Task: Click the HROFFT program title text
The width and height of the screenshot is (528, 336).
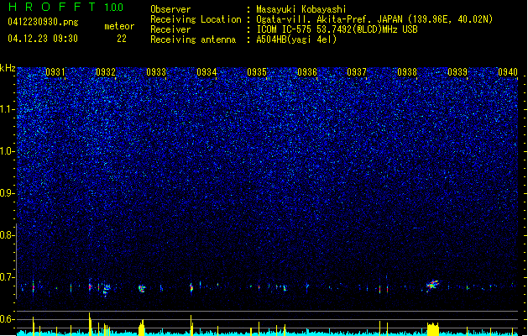Action: pyautogui.click(x=52, y=7)
